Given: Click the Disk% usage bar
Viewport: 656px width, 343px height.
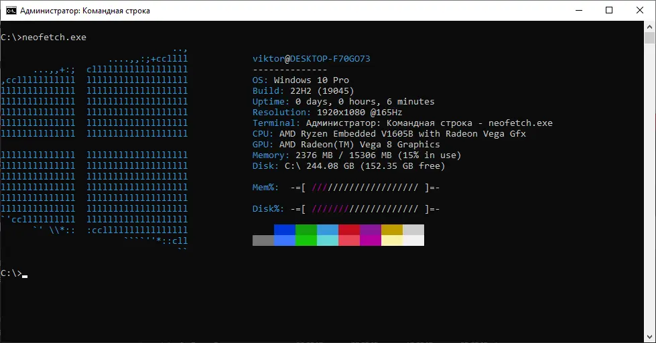Looking at the screenshot, I should pos(365,209).
